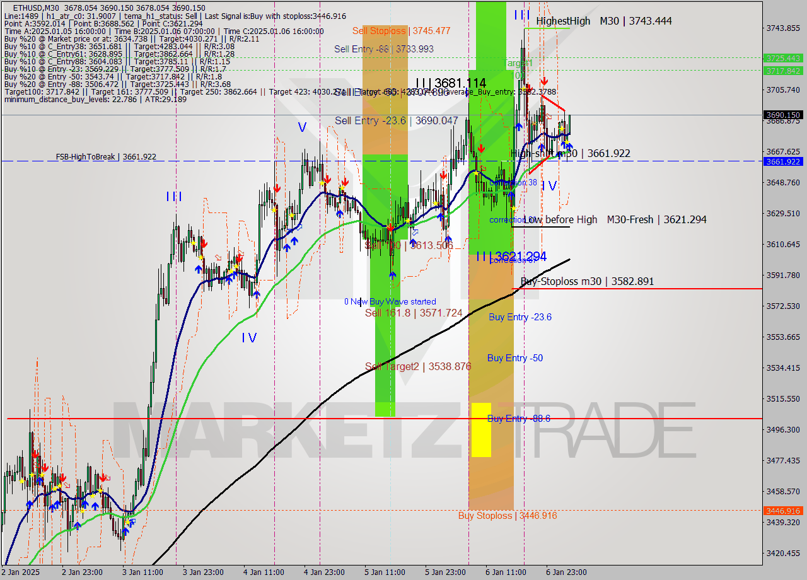This screenshot has height=580, width=807.
Task: Click the '2 Jan 2025' time axis label
Action: coord(20,572)
